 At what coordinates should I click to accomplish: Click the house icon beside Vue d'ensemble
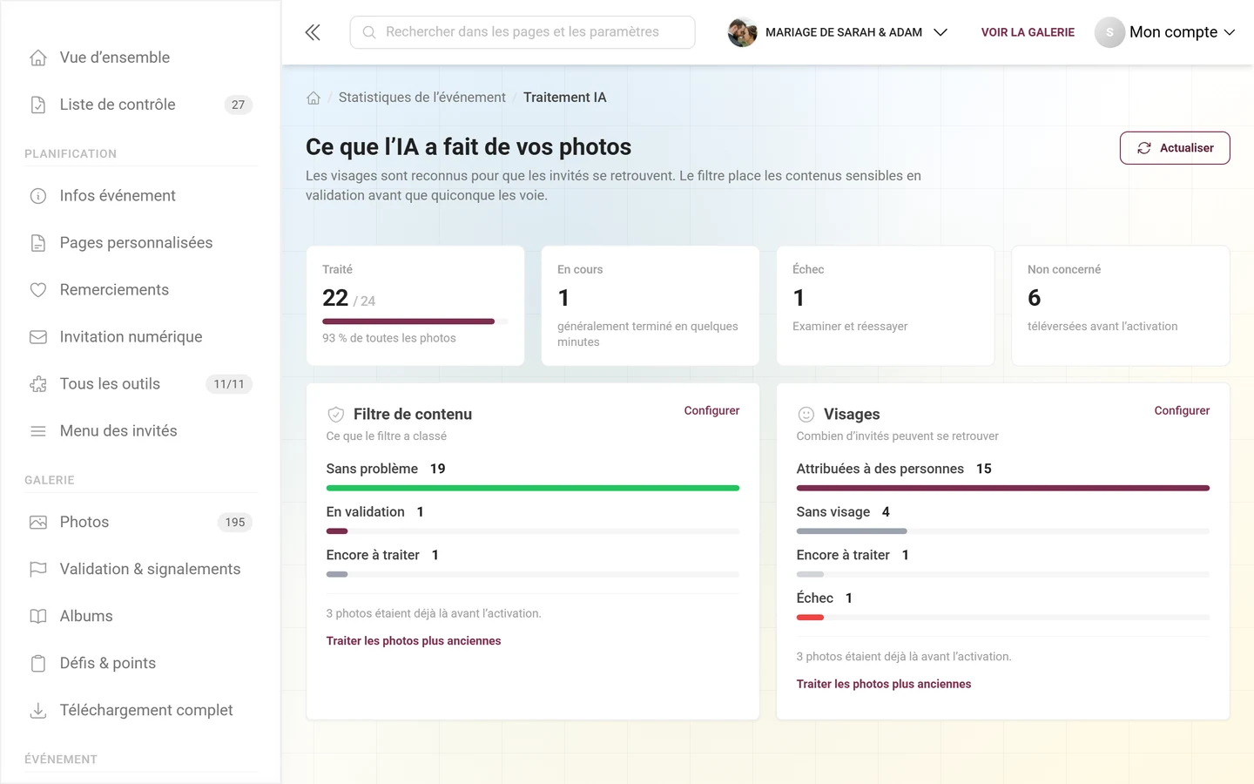point(38,57)
